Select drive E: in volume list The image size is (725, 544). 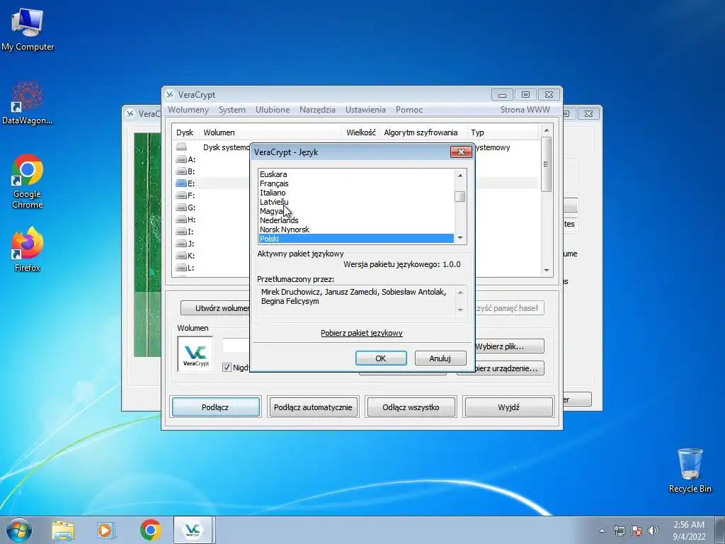click(x=185, y=183)
